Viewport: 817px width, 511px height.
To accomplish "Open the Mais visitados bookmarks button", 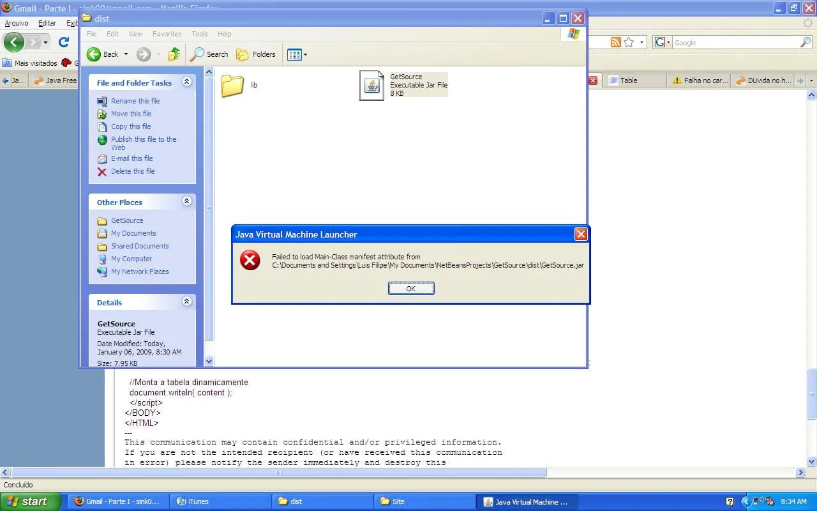I will click(x=30, y=63).
